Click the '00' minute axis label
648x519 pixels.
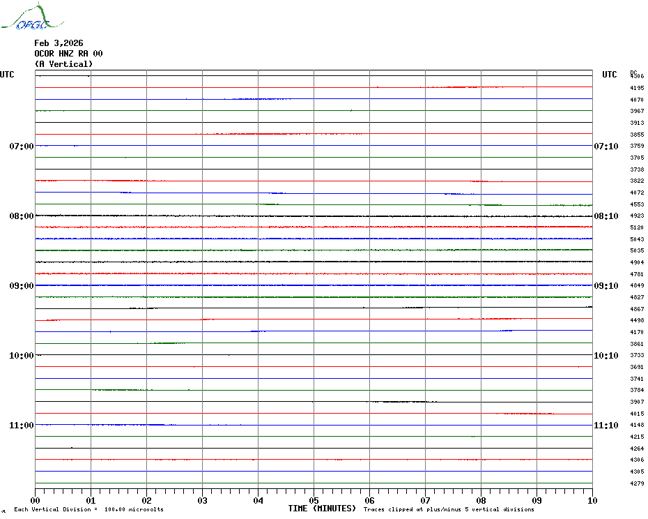tap(35, 501)
